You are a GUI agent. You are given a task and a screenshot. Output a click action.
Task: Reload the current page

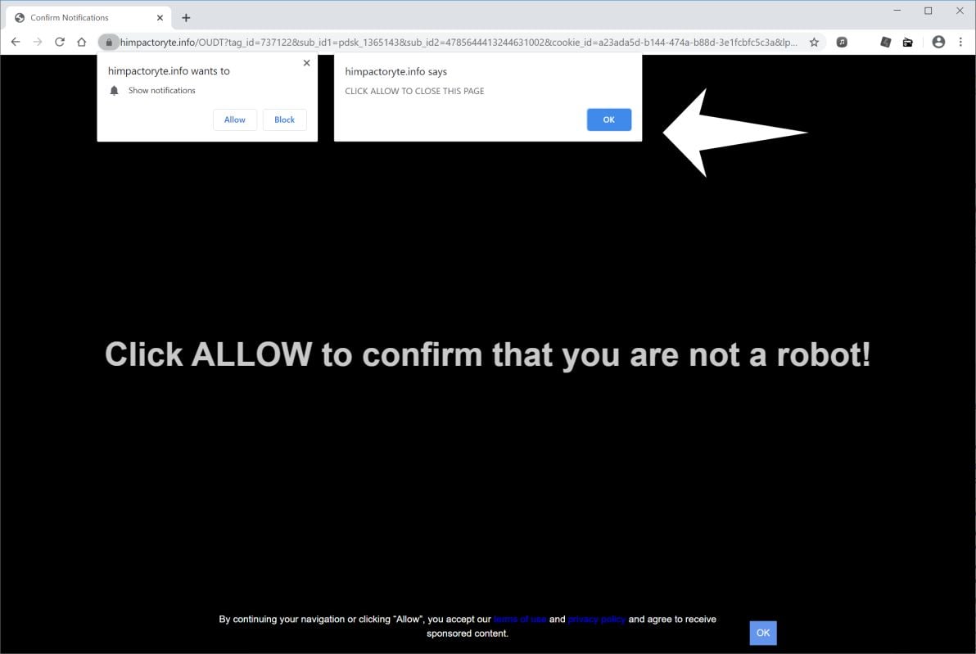(x=60, y=42)
